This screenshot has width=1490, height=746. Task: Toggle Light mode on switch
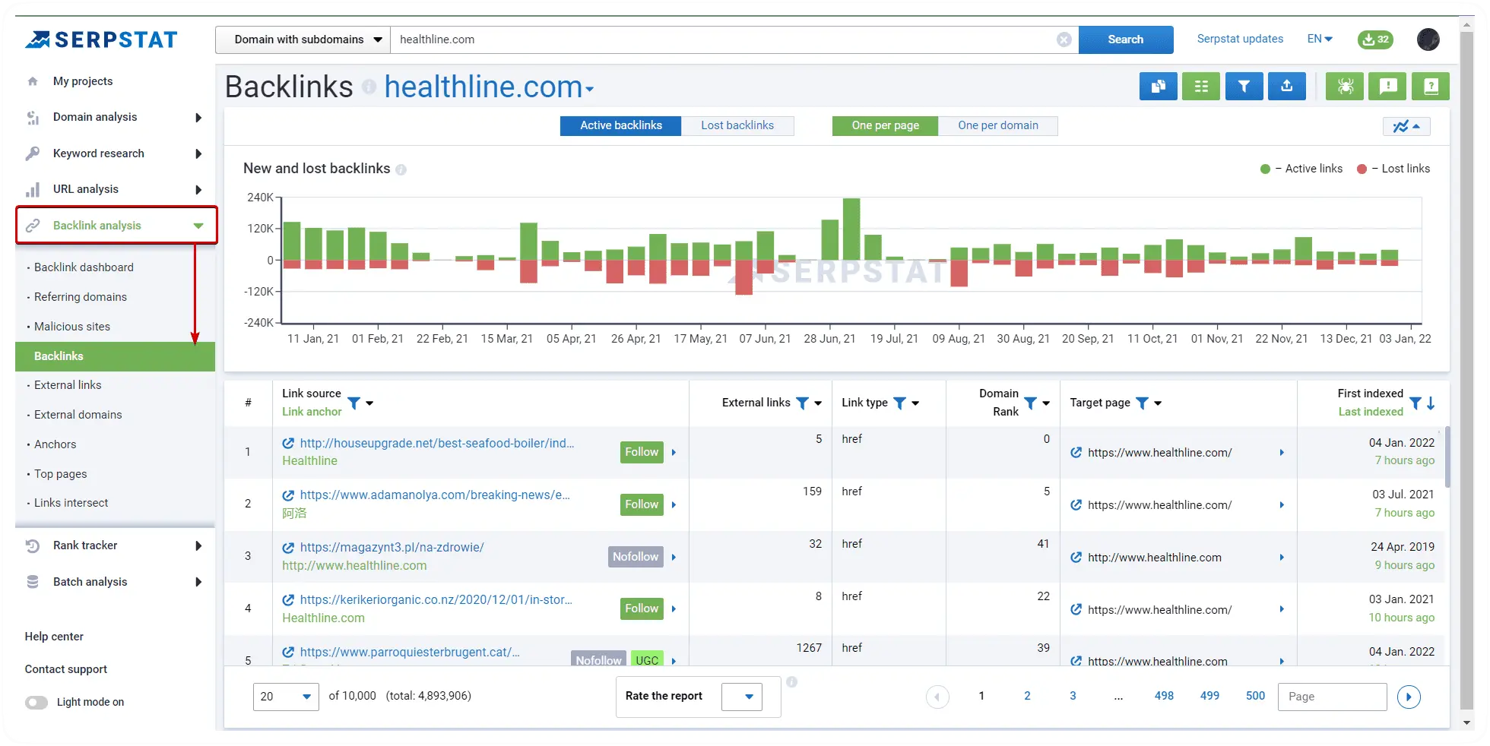(x=36, y=702)
